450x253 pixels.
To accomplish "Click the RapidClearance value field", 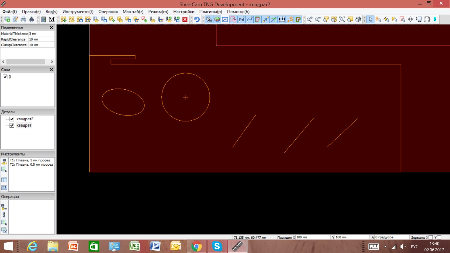I will tap(41, 39).
